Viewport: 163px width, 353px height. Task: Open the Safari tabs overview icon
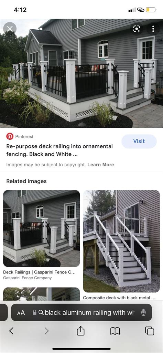150,331
